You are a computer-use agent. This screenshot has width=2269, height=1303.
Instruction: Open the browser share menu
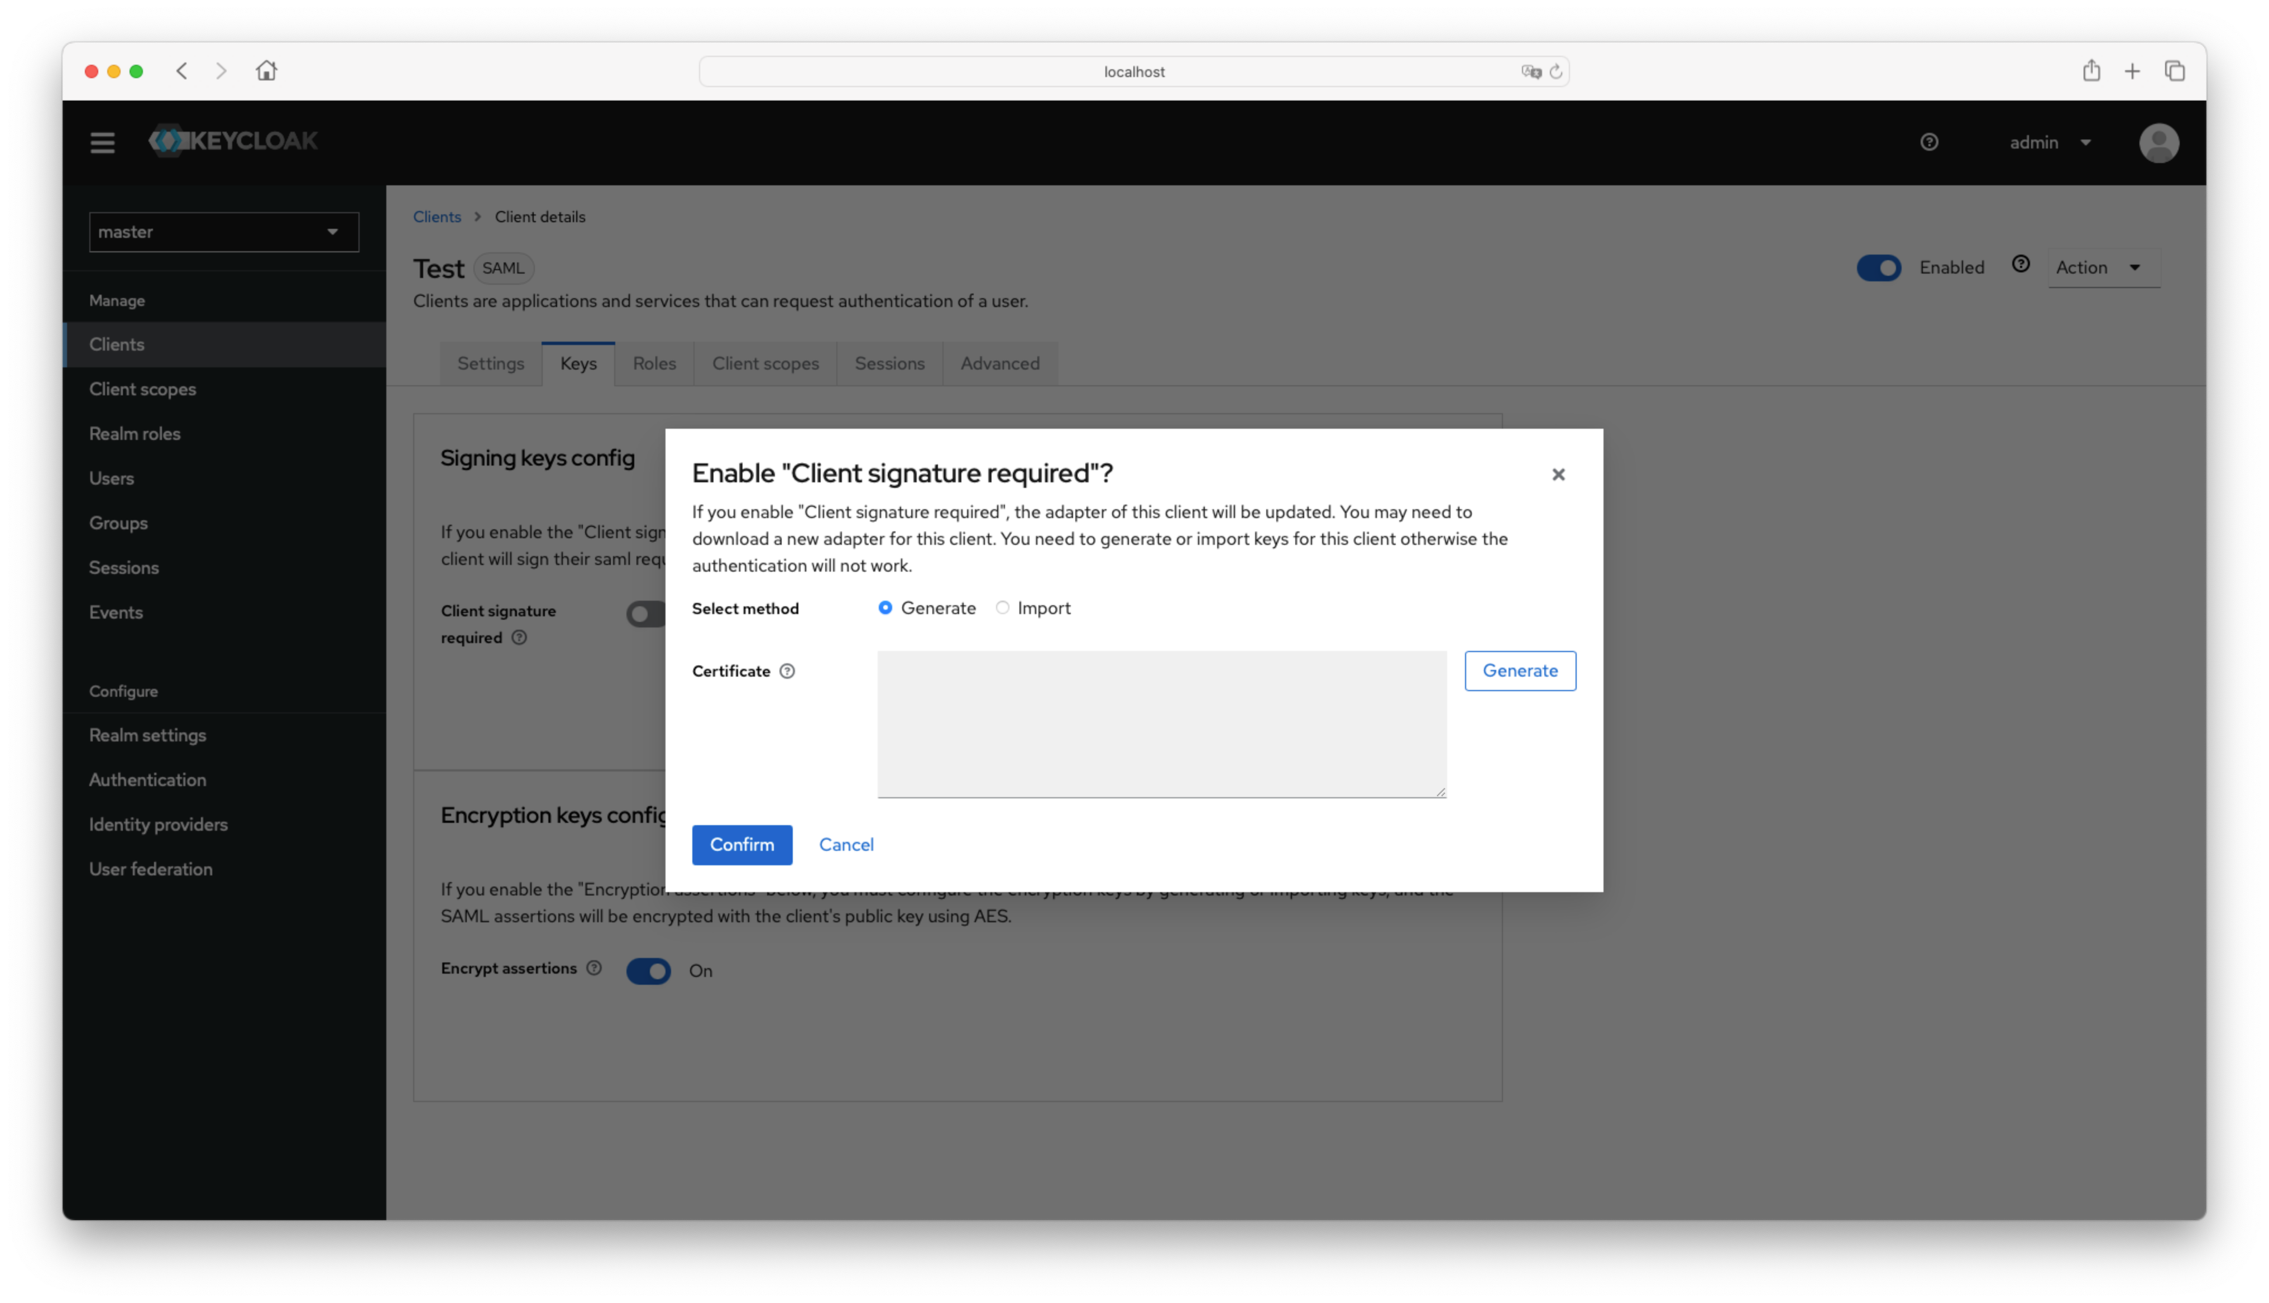[2091, 71]
